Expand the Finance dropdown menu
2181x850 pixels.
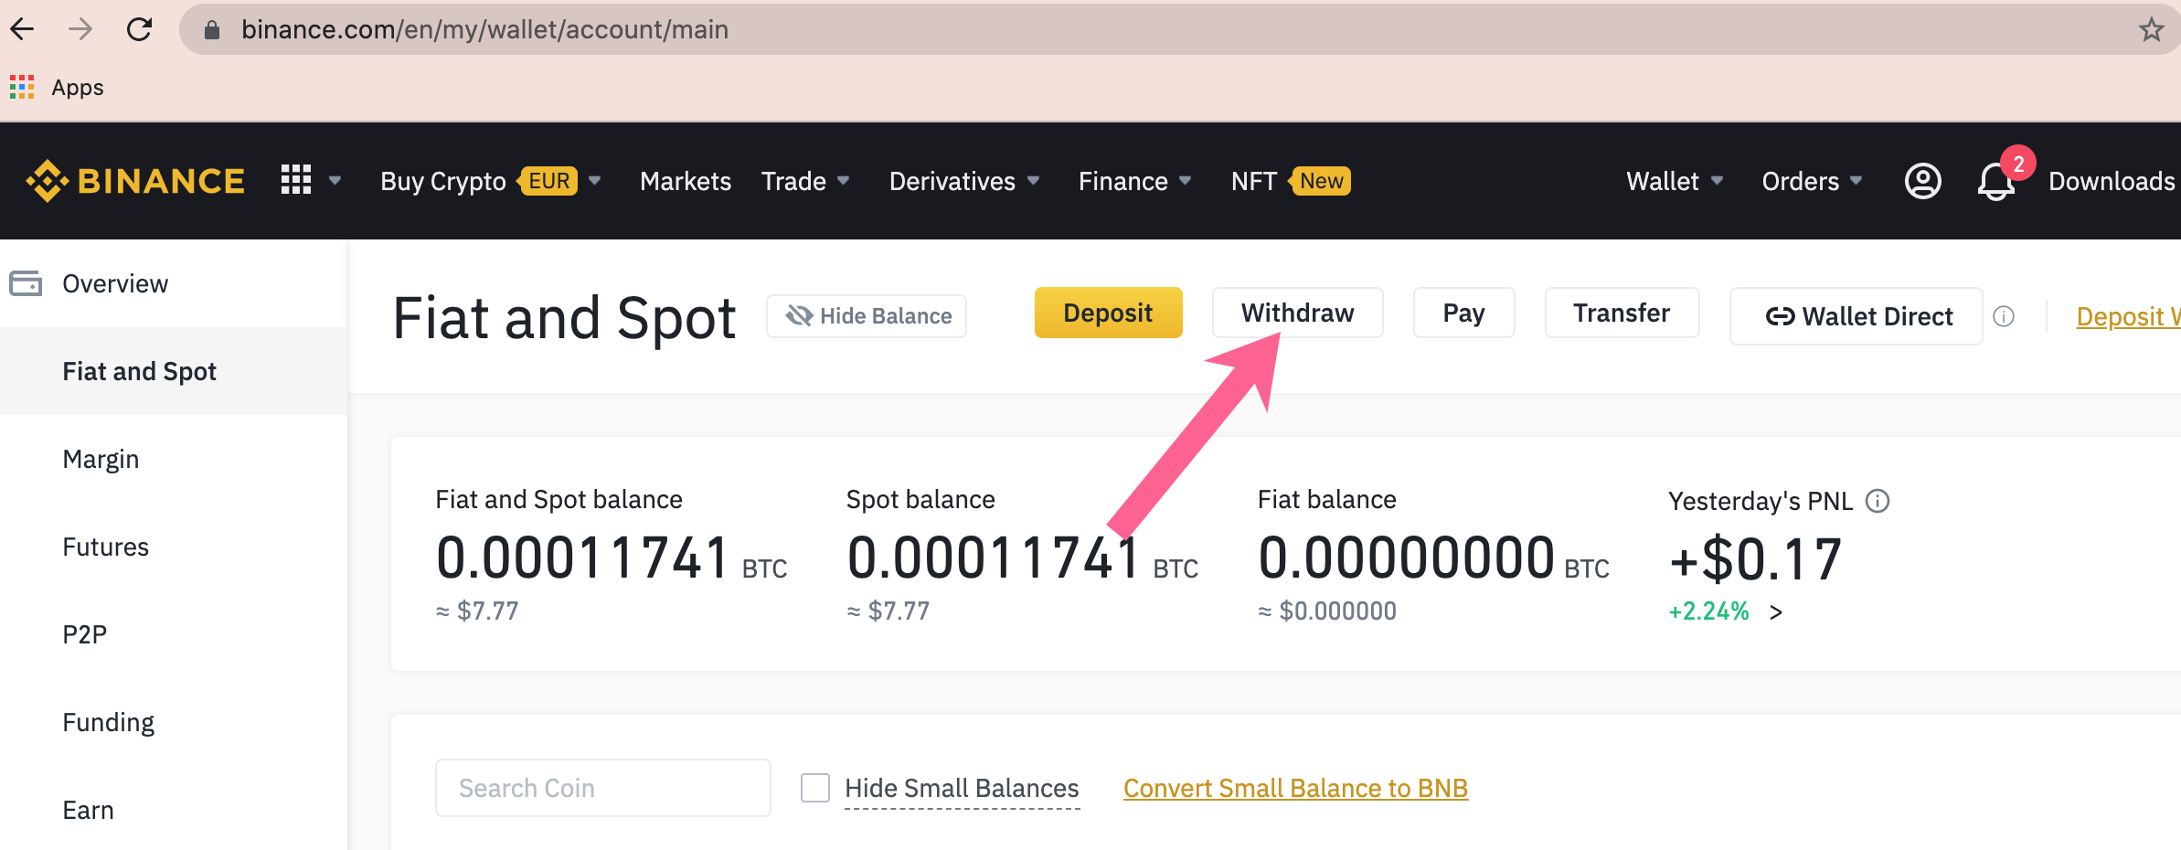(x=1186, y=181)
